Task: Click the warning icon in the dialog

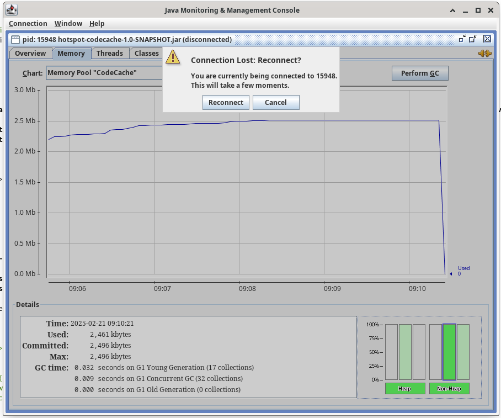Action: pyautogui.click(x=173, y=57)
